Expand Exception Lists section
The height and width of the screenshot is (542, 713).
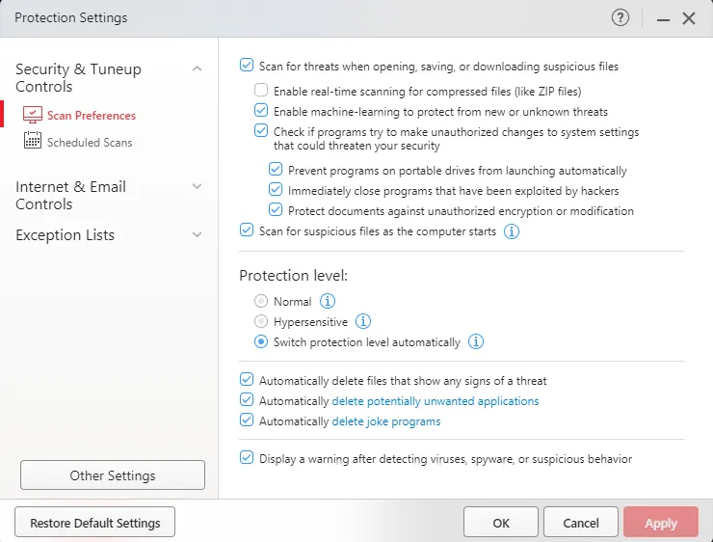[197, 234]
